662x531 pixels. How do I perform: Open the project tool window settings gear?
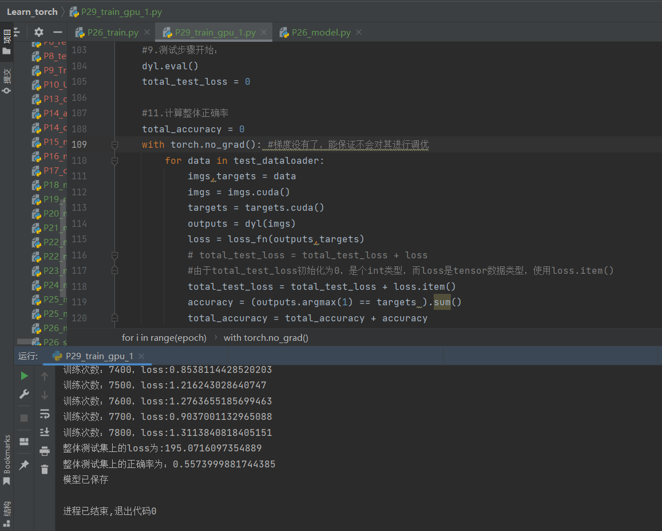click(39, 32)
